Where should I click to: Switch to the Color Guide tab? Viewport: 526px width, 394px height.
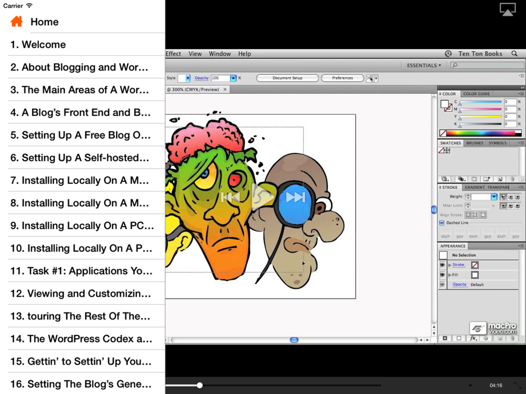(477, 94)
